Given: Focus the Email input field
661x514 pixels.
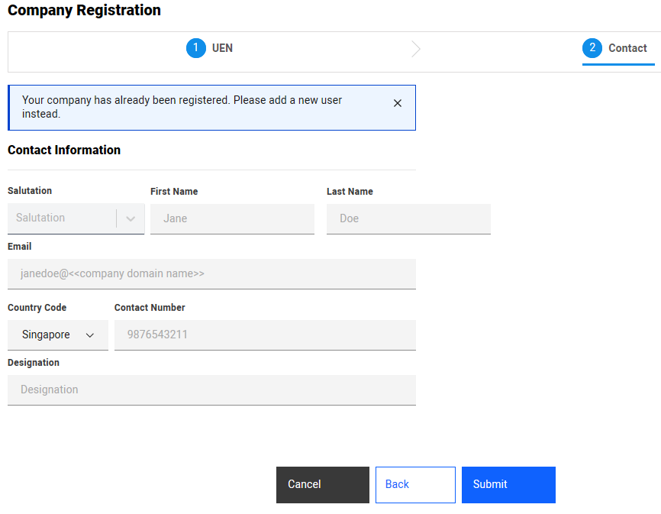Looking at the screenshot, I should (x=211, y=273).
